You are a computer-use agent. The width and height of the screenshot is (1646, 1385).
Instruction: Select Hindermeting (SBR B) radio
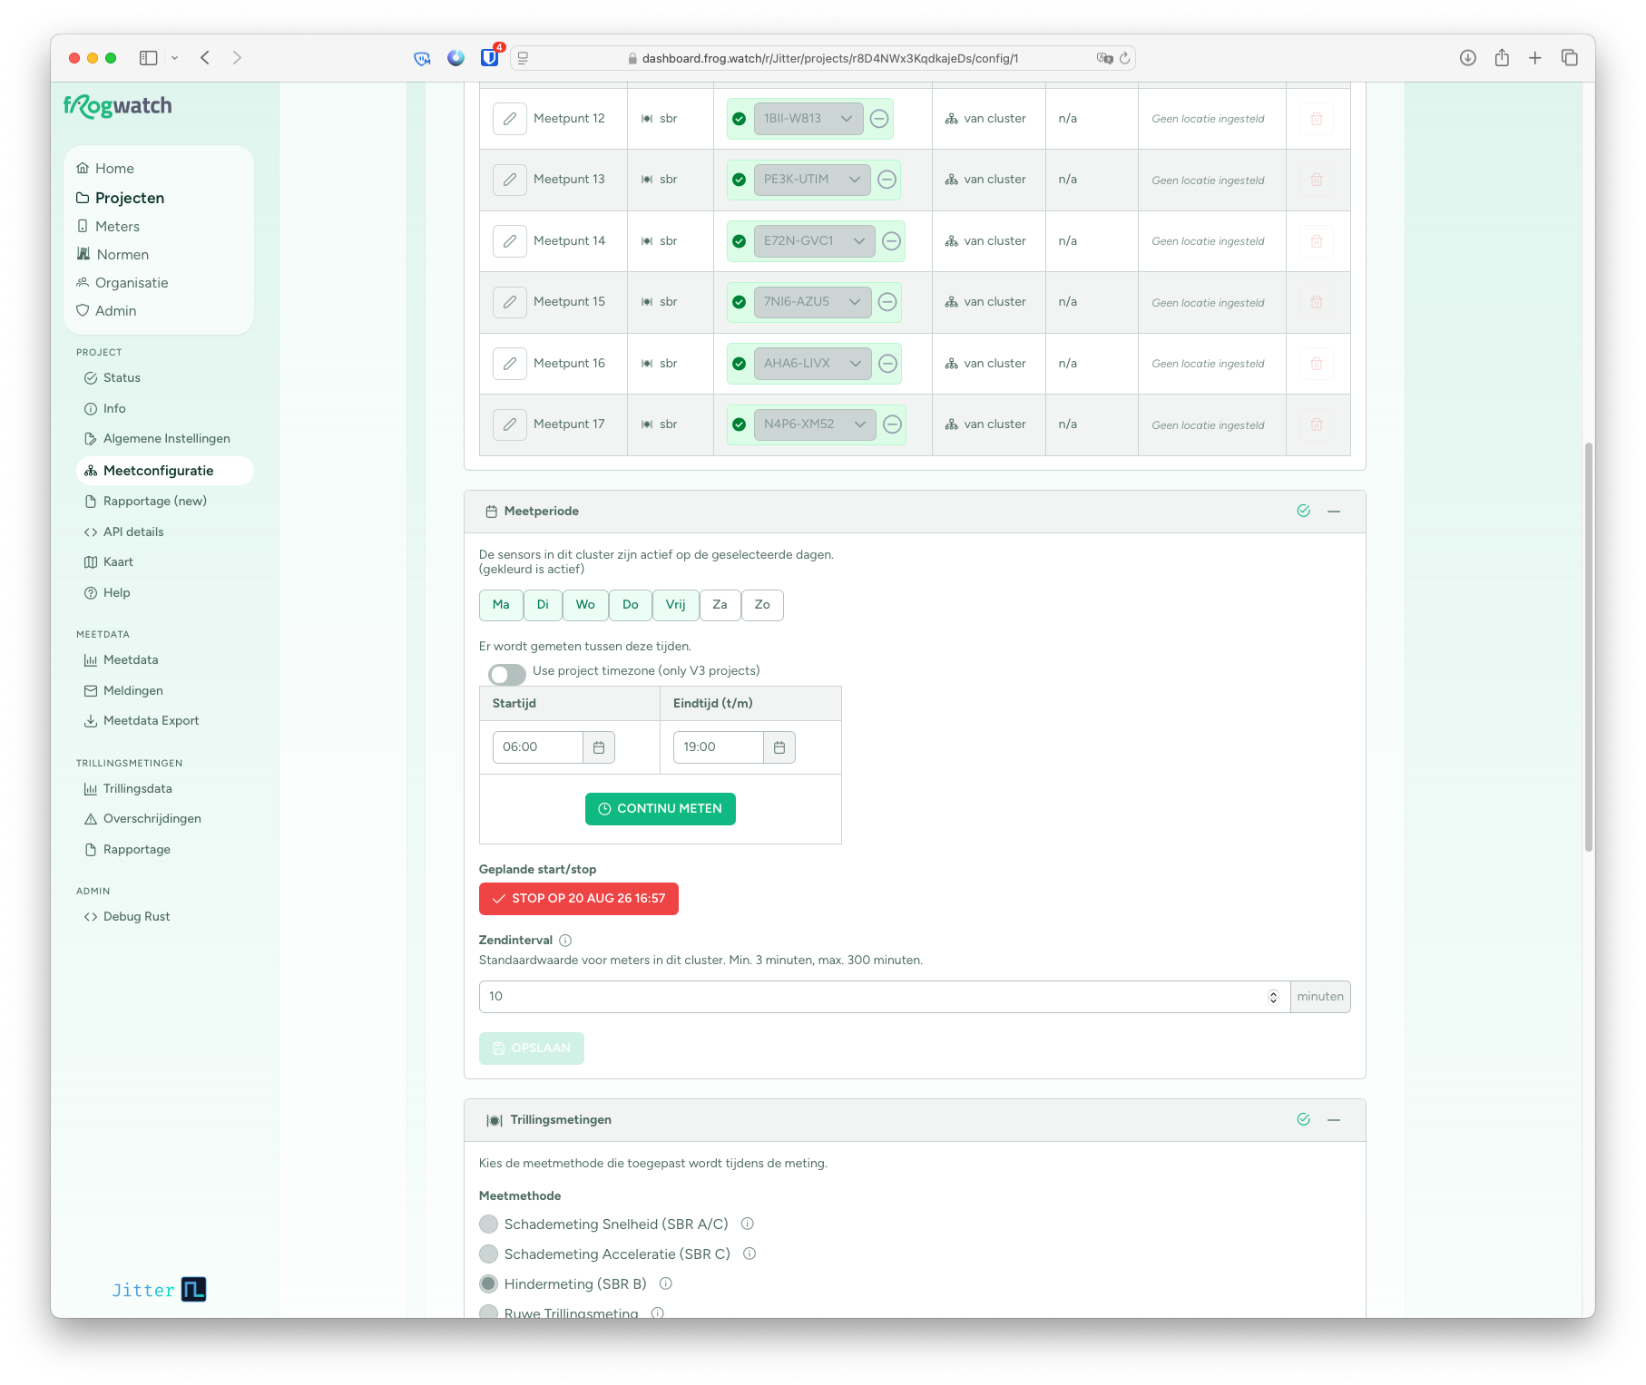[x=489, y=1284]
